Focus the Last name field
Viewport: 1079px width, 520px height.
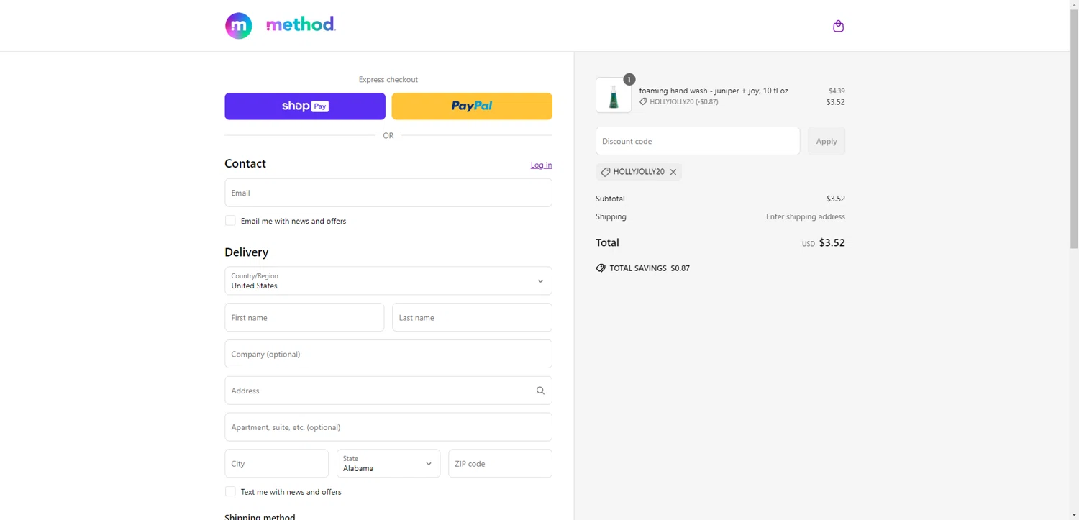472,317
